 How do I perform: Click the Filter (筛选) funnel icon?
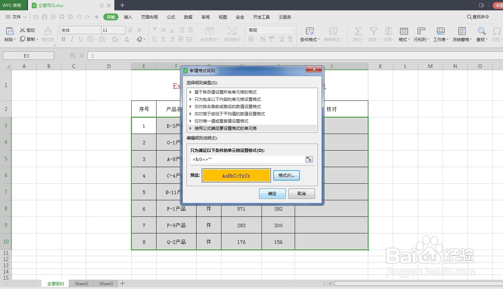[x=373, y=31]
